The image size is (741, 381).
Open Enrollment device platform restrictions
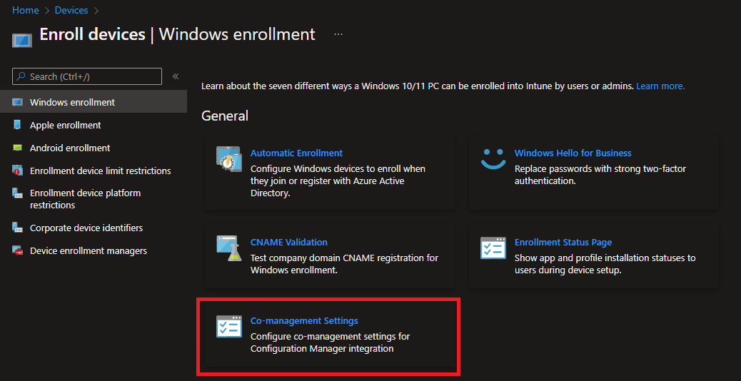(94, 199)
